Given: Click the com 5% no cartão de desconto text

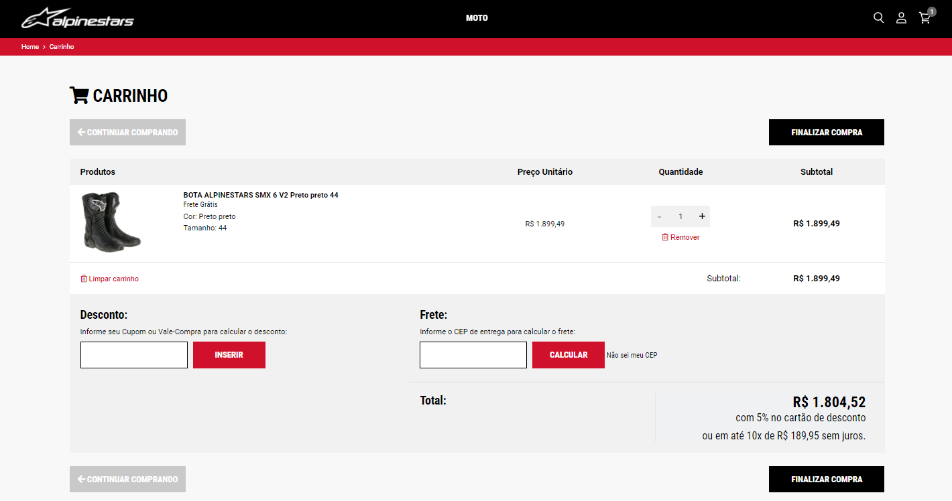Looking at the screenshot, I should 800,418.
